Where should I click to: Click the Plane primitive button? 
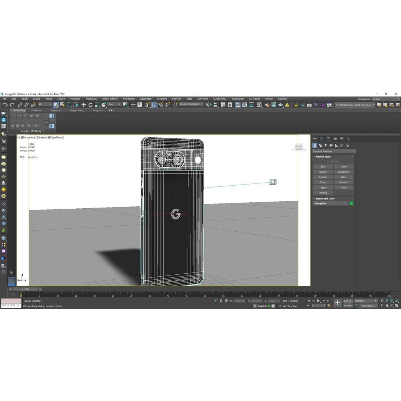[343, 188]
